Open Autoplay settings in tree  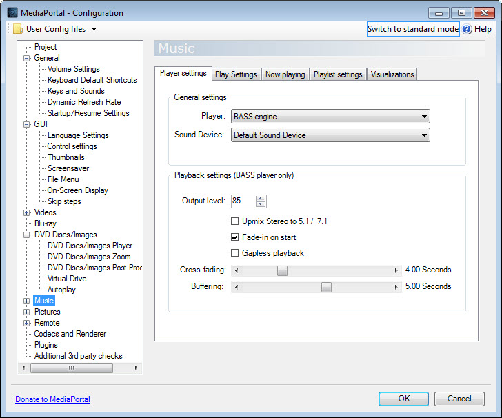coord(61,290)
